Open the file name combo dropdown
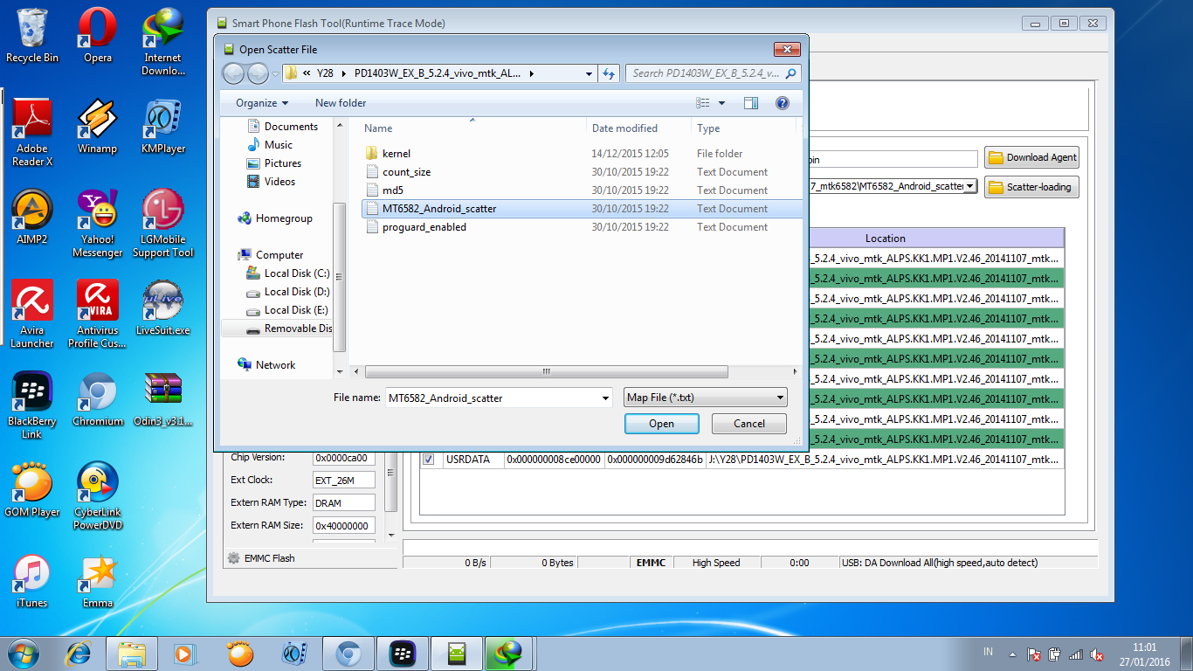This screenshot has width=1193, height=671. (607, 398)
